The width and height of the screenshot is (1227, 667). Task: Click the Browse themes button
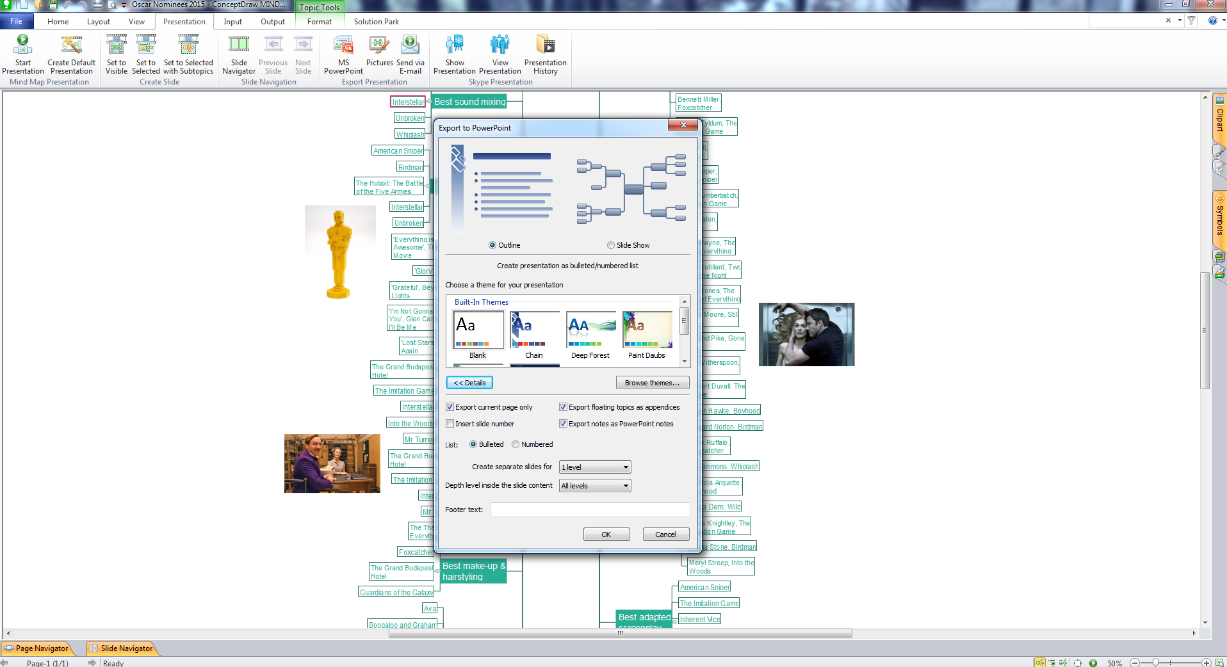pyautogui.click(x=653, y=383)
